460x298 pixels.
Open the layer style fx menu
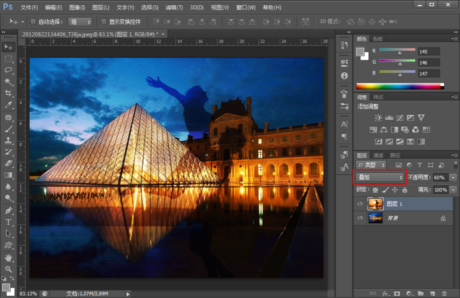click(x=385, y=293)
